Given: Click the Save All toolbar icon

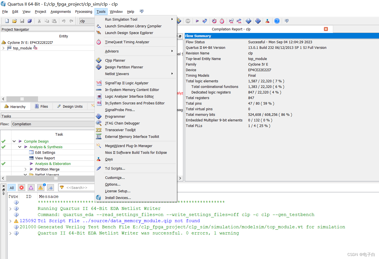Looking at the screenshot, I should point(30,21).
